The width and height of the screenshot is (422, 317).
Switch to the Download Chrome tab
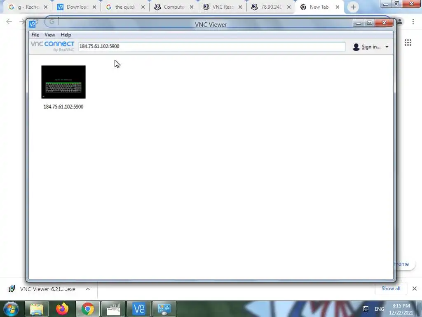pyautogui.click(x=76, y=7)
